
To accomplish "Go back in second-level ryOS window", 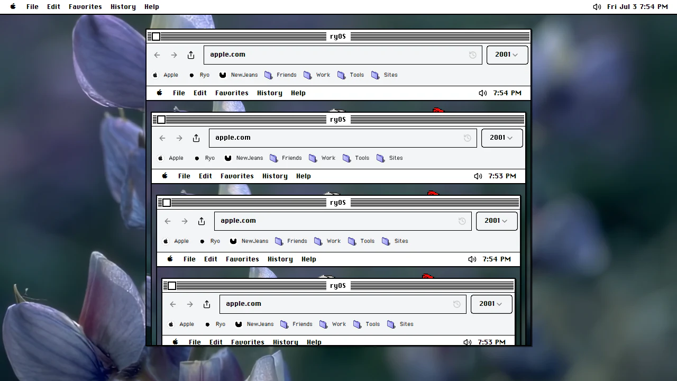I will coord(162,138).
